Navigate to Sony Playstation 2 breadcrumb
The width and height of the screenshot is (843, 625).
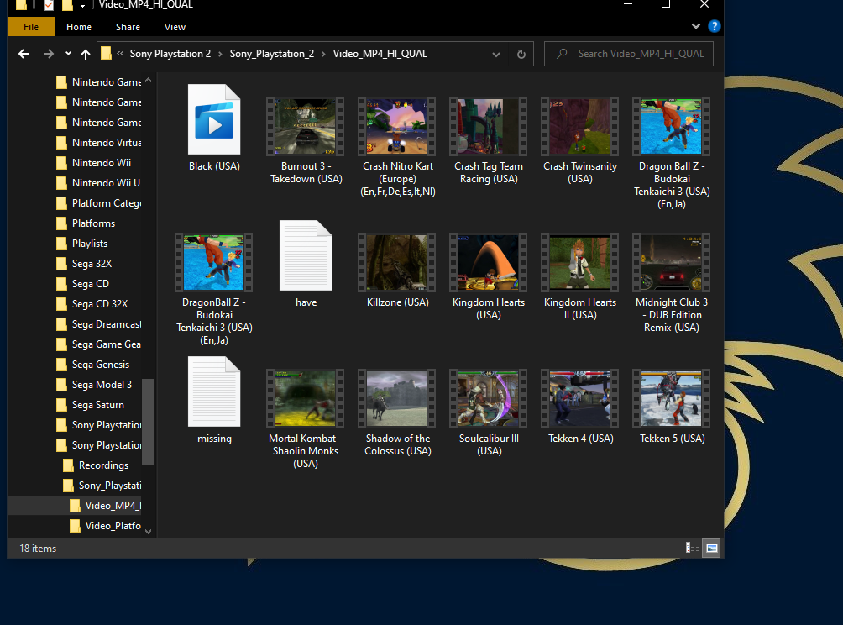click(x=170, y=54)
